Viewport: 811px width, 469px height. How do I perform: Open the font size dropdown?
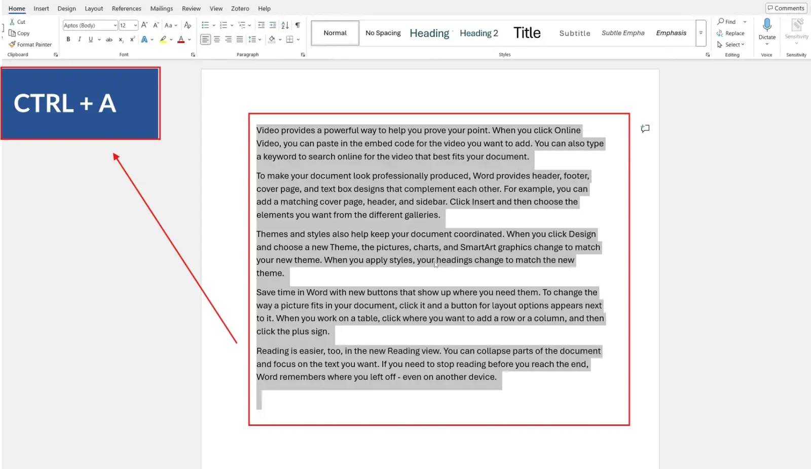[x=135, y=25]
